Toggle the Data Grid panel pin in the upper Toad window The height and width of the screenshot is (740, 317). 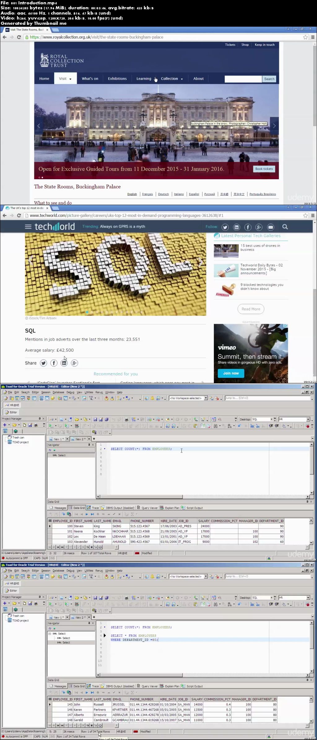tap(307, 502)
